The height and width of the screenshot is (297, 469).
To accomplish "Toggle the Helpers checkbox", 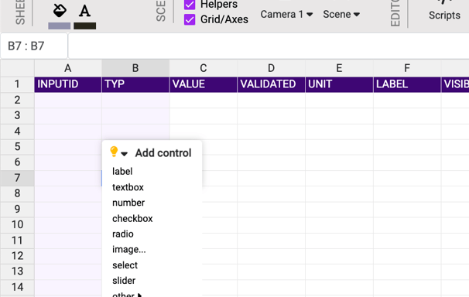I will coord(190,4).
